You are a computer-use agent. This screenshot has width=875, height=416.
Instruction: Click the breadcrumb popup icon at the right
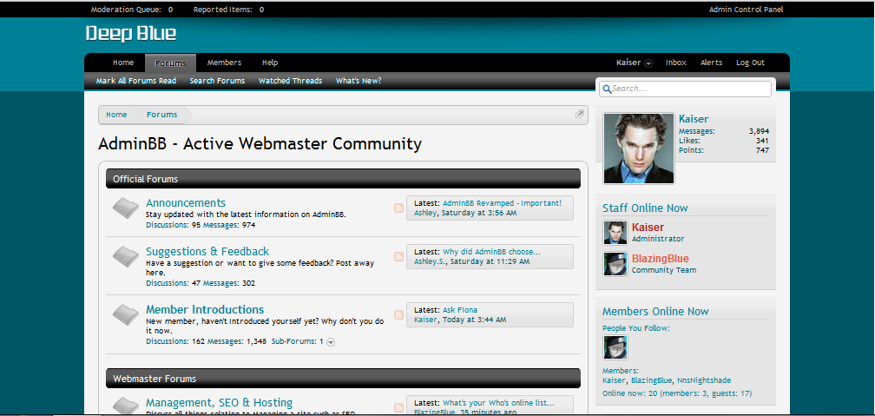(x=580, y=114)
